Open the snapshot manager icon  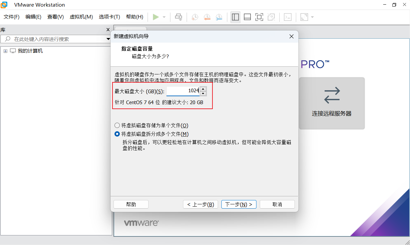pyautogui.click(x=219, y=17)
